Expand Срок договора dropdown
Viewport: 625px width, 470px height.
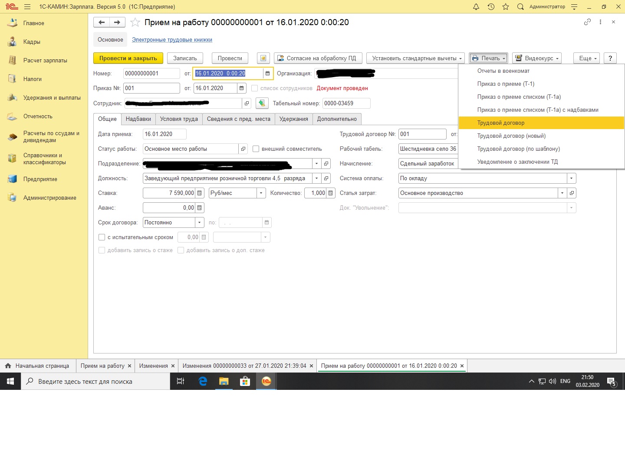200,223
